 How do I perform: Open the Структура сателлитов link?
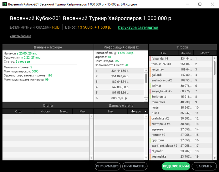click(138, 27)
